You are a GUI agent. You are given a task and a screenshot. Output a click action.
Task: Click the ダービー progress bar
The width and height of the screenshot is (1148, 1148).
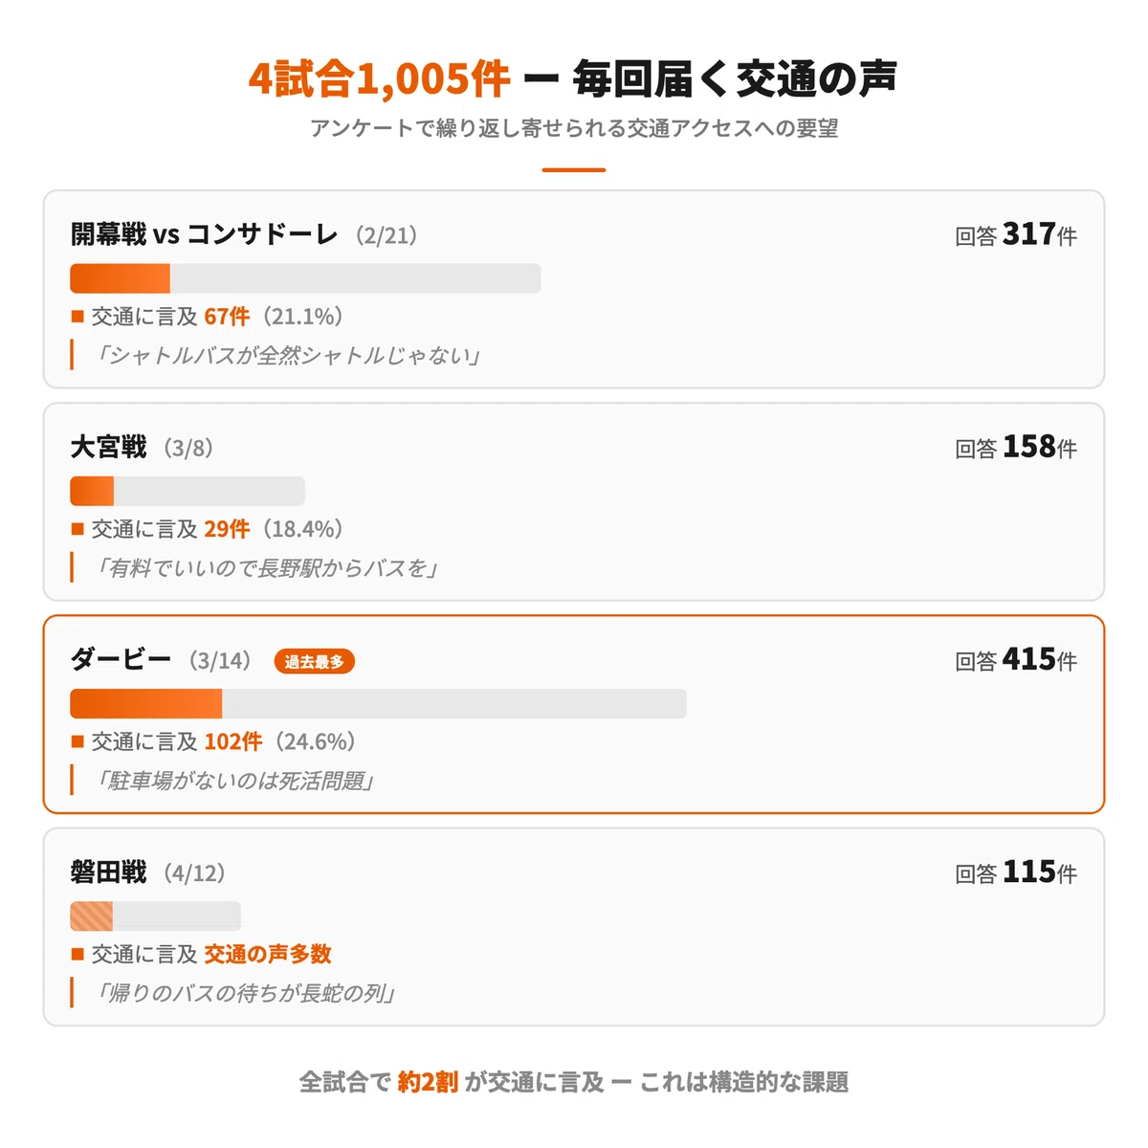[378, 703]
